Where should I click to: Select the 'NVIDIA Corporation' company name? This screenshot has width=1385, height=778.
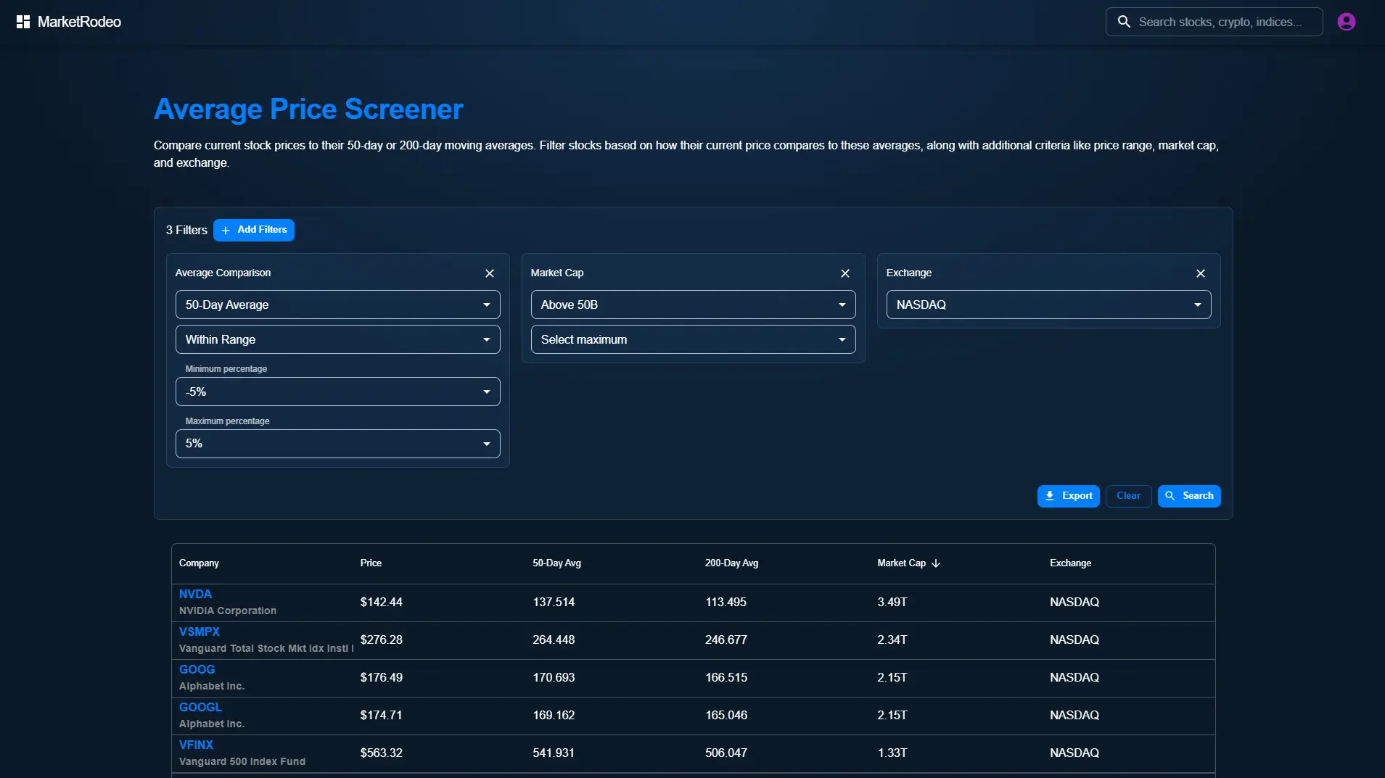point(228,611)
